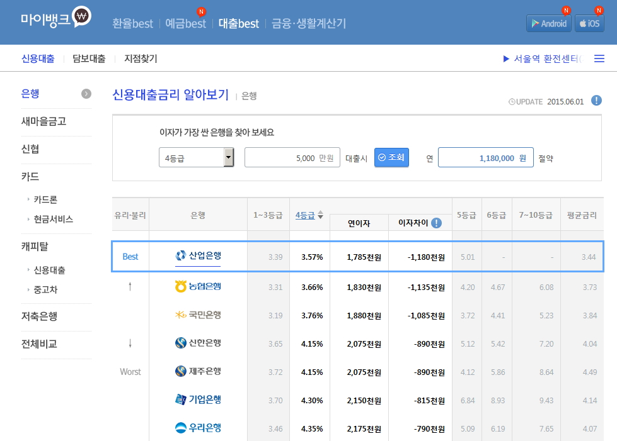
Task: Open the 금융·생활계산기 menu
Action: click(x=309, y=23)
